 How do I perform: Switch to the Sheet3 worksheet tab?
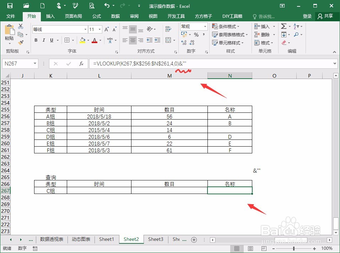[155, 239]
